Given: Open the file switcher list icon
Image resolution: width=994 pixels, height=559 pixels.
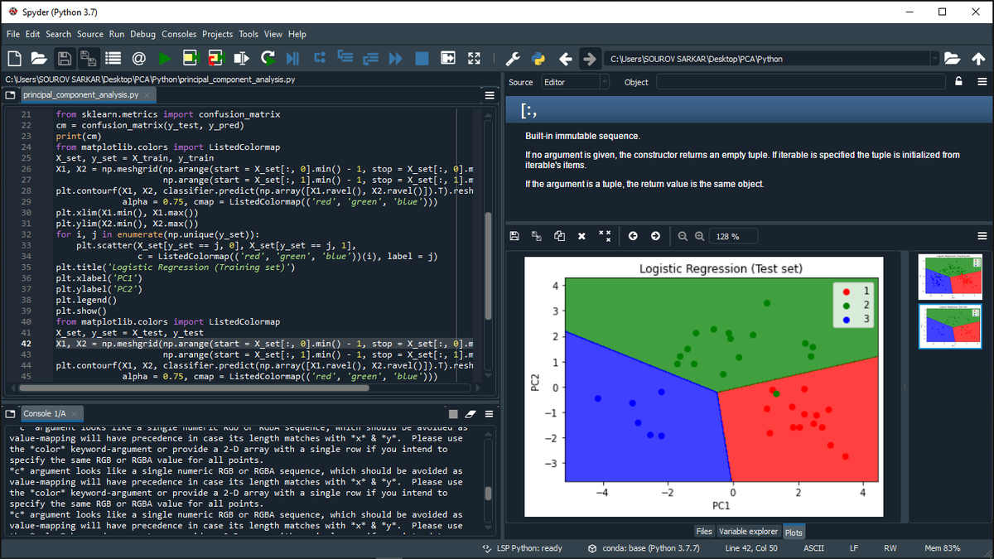Looking at the screenshot, I should point(113,59).
